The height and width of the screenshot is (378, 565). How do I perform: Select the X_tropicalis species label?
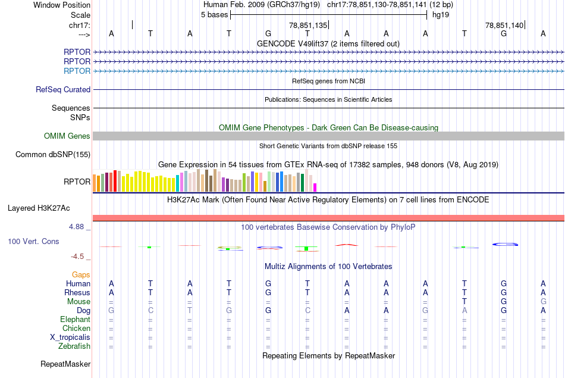pos(70,338)
